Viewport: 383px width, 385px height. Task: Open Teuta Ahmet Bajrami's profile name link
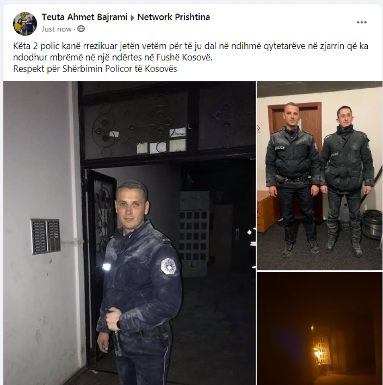84,17
